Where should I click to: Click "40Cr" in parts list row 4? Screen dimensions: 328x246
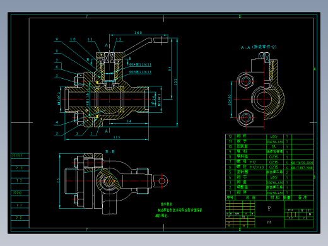point(274,177)
